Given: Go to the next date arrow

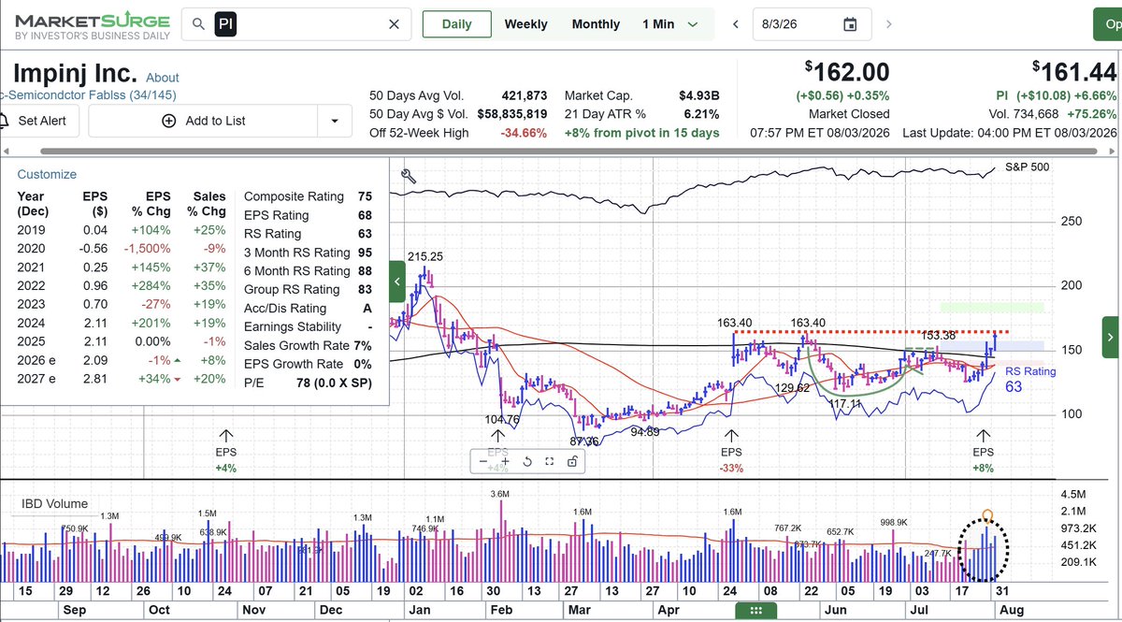Looking at the screenshot, I should [x=888, y=24].
